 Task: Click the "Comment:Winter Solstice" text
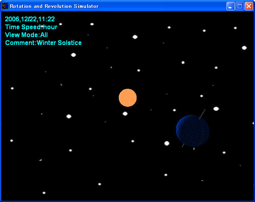43,43
